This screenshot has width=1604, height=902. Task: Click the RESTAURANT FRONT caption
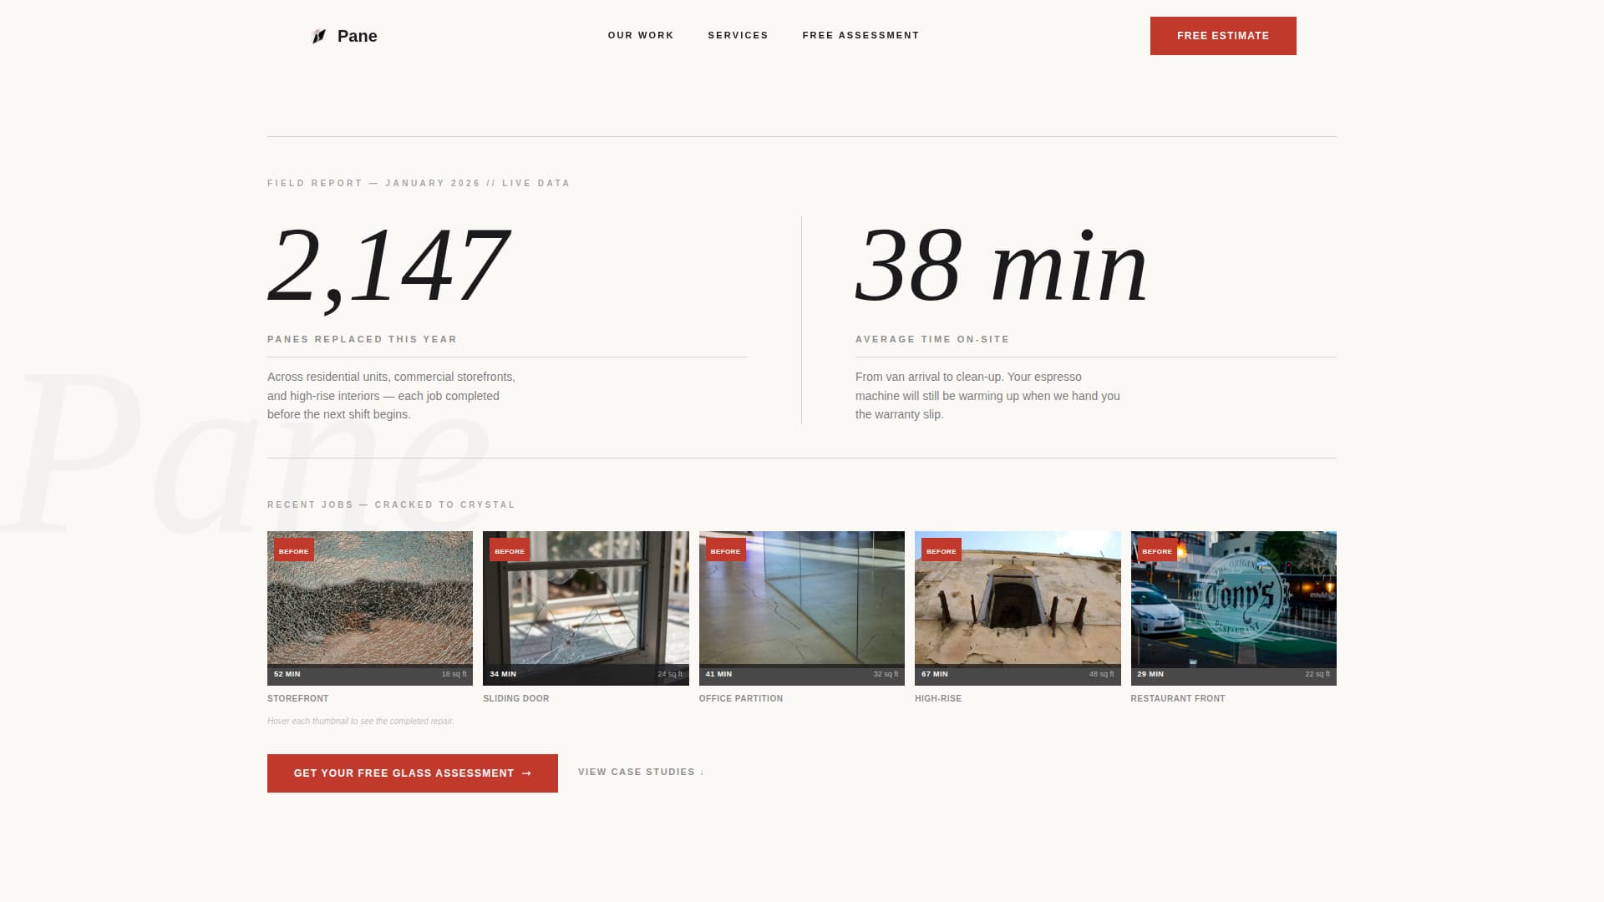[x=1178, y=698]
